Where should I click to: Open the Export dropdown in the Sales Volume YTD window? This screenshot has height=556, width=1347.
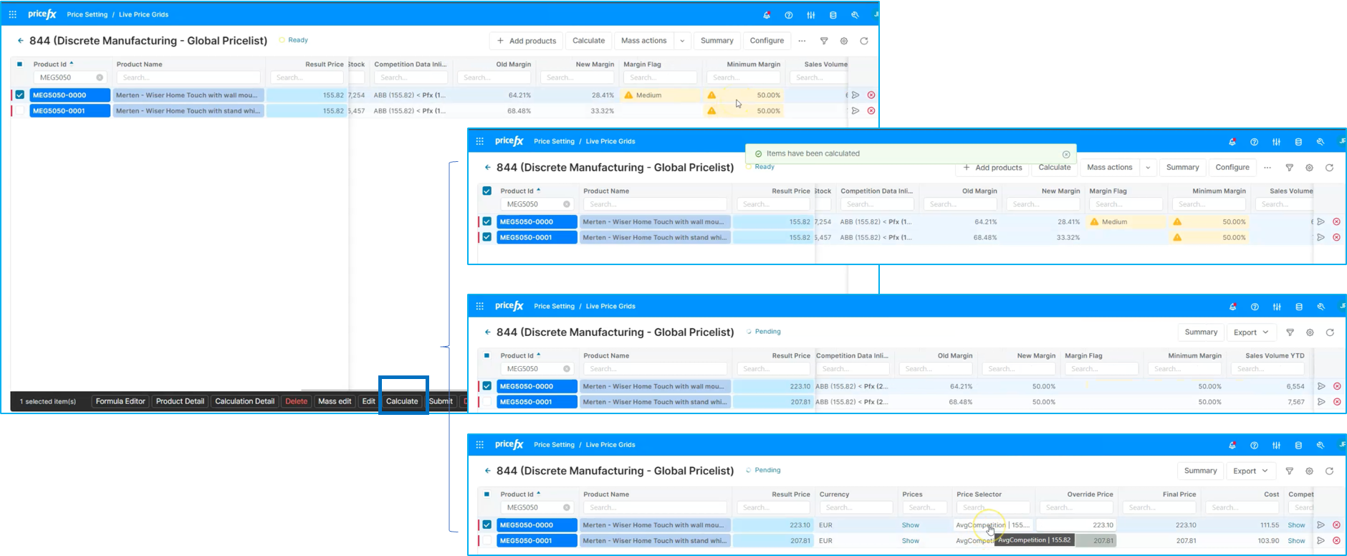pos(1251,332)
